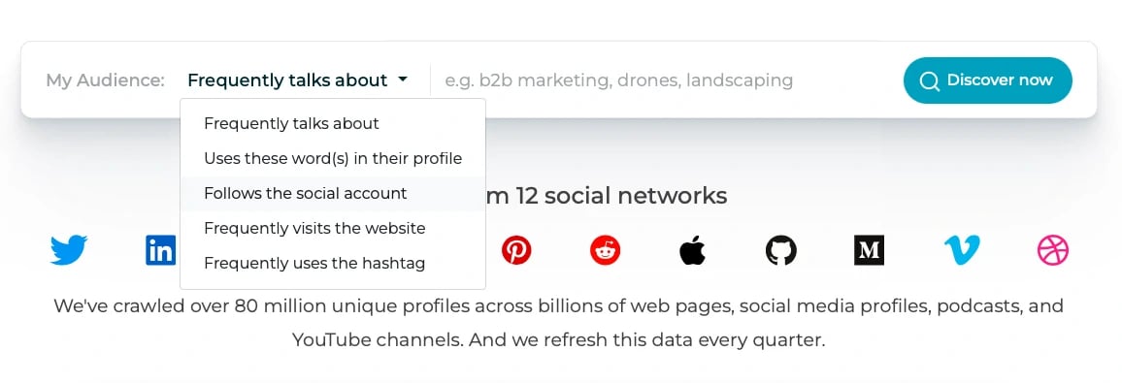Click the My Audience label

pyautogui.click(x=105, y=80)
